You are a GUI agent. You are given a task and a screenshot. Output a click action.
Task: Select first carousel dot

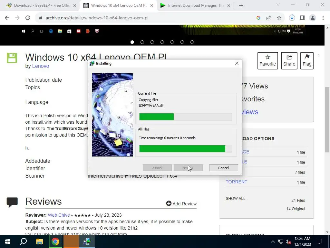click(x=132, y=42)
